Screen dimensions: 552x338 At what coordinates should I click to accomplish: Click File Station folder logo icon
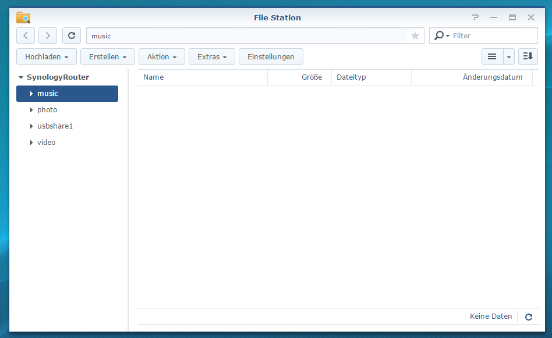tap(23, 17)
